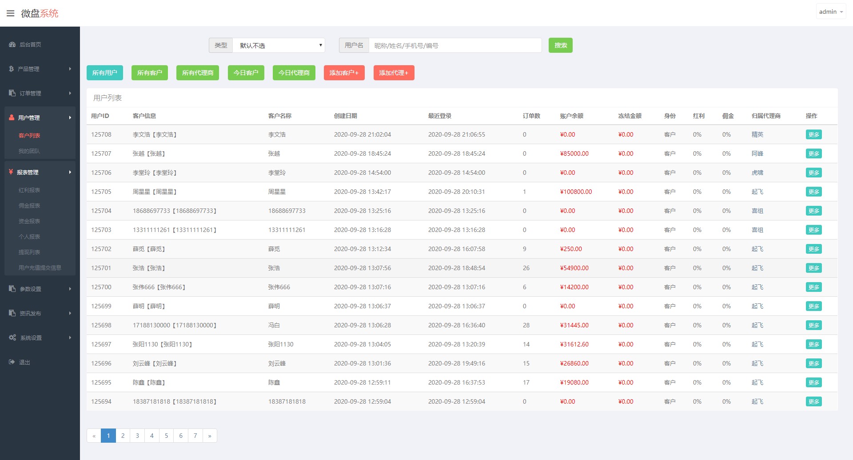This screenshot has width=853, height=460.
Task: Expand the 资讯发布 menu arrow
Action: click(70, 313)
